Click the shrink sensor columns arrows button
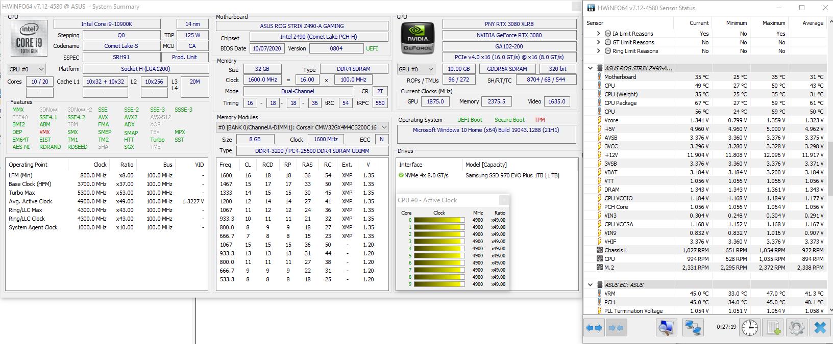833x344 pixels. pos(616,328)
